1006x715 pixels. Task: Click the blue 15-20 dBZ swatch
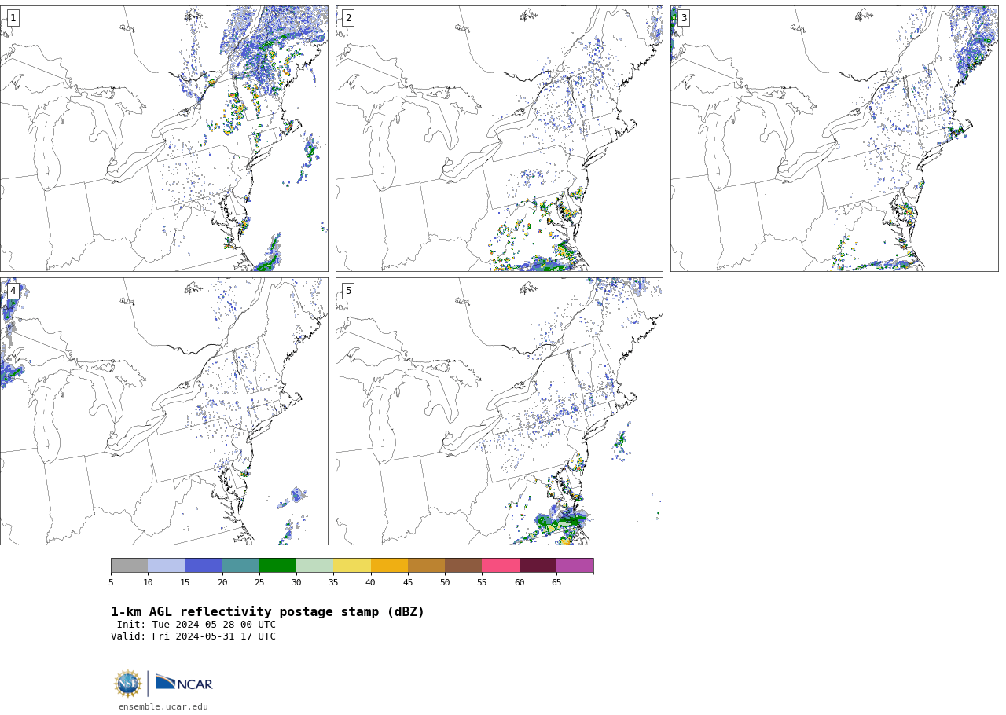(204, 566)
